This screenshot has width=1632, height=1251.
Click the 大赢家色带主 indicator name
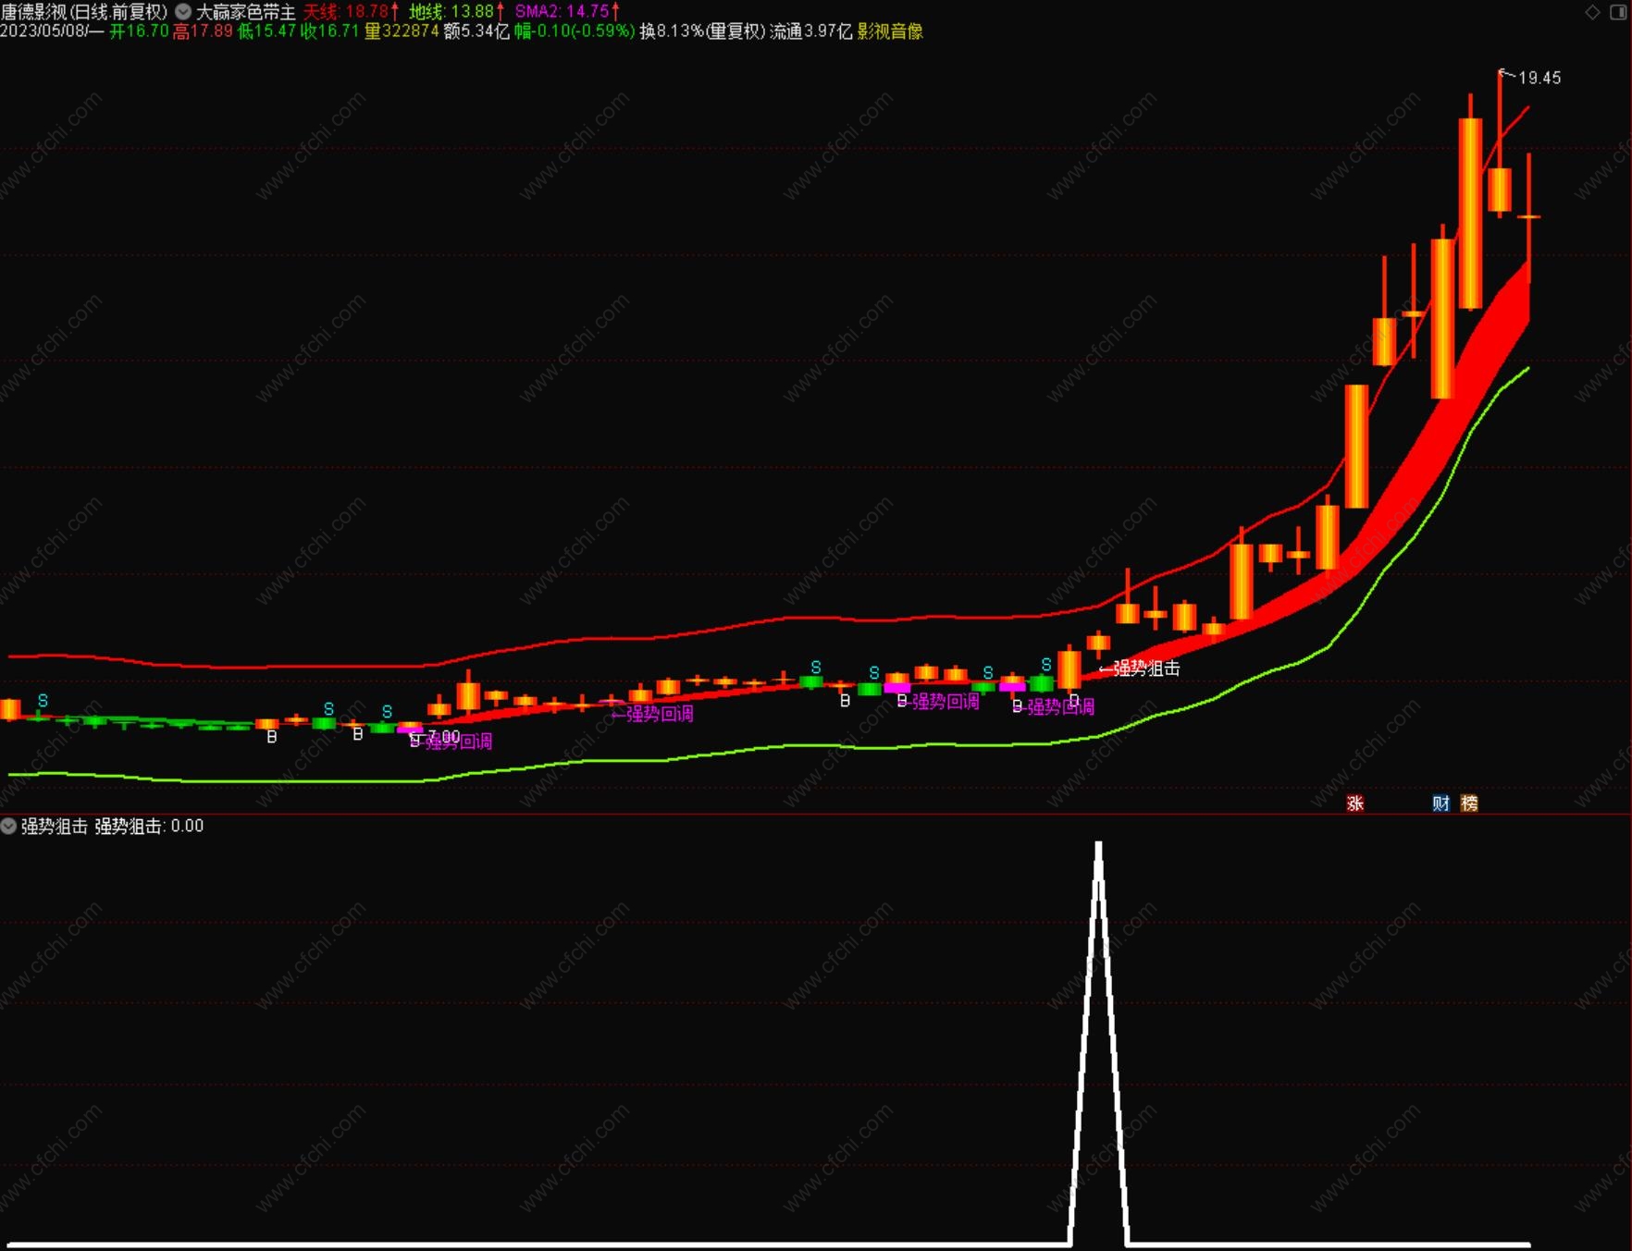[x=245, y=12]
